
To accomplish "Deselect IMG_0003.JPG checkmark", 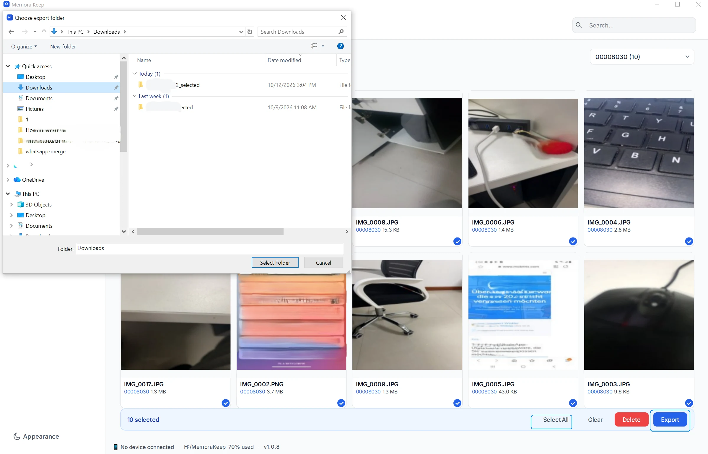I will point(689,403).
